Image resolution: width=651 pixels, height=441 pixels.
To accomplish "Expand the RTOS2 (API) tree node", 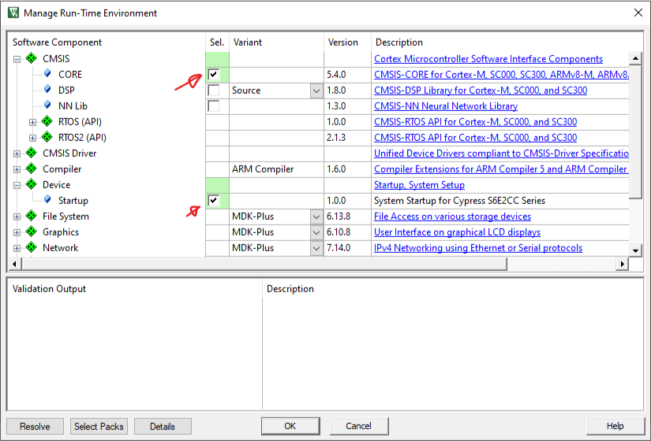I will (x=32, y=138).
